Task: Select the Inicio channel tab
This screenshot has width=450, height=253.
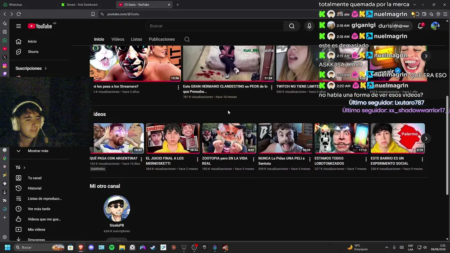Action: pos(99,39)
